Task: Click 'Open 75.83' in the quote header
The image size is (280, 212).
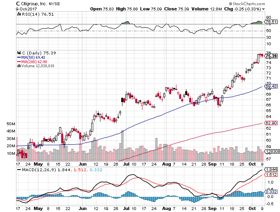Action: pyautogui.click(x=102, y=9)
